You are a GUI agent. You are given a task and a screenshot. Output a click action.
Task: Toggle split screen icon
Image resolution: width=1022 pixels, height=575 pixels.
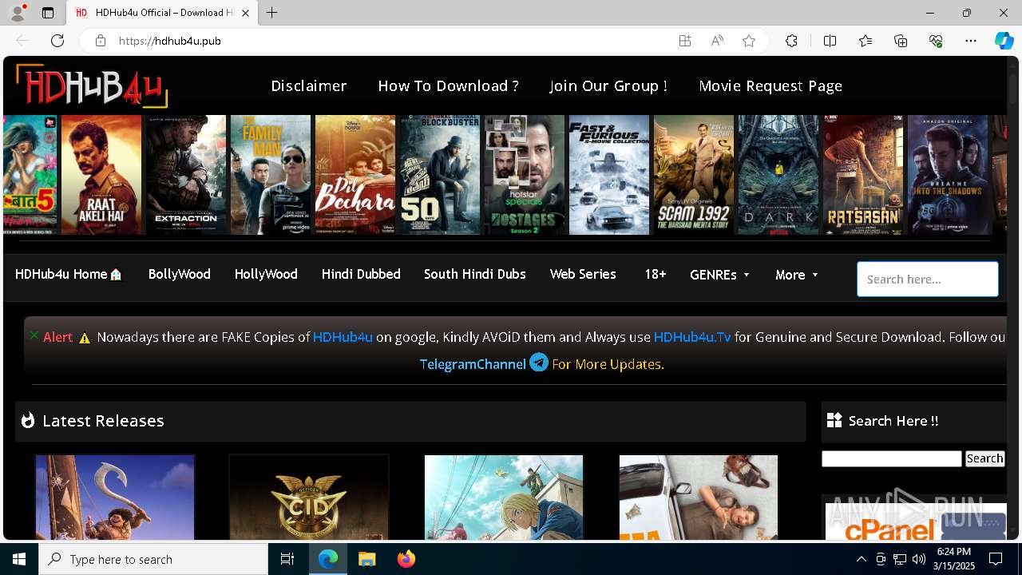point(830,41)
